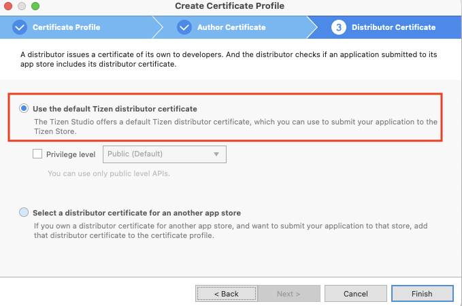The image size is (462, 306).
Task: Choose distributor certificate for another app store
Action: click(24, 212)
